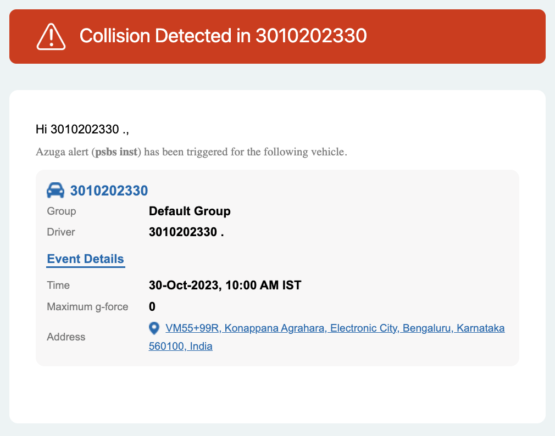The image size is (555, 436).
Task: Click the map pin location icon
Action: (154, 328)
